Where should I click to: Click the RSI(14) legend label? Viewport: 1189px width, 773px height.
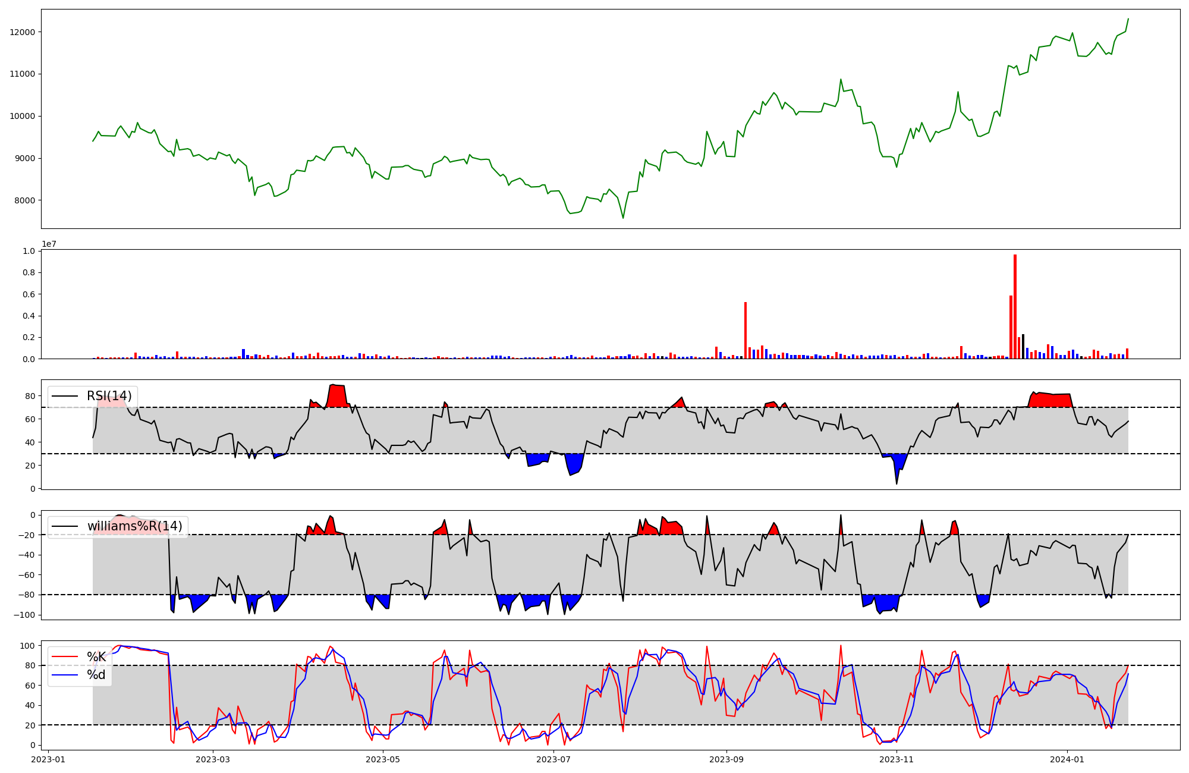pyautogui.click(x=109, y=396)
